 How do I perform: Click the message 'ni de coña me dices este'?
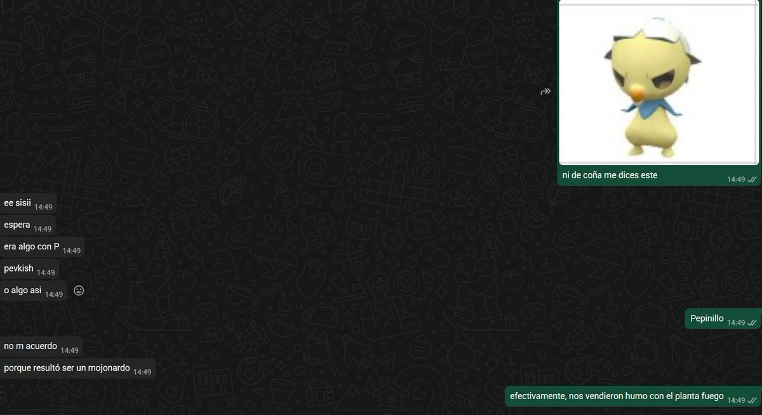pos(610,176)
